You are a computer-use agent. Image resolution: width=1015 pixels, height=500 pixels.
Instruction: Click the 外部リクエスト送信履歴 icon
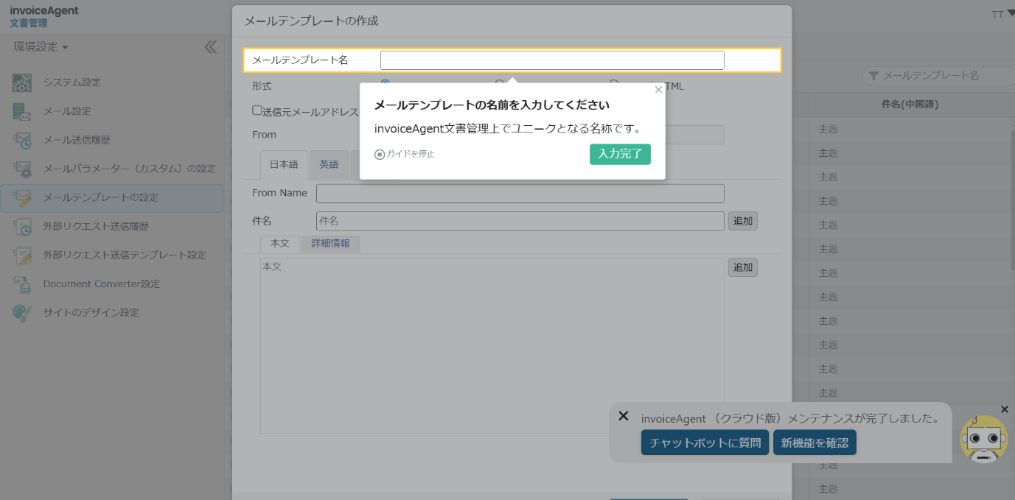click(x=22, y=226)
